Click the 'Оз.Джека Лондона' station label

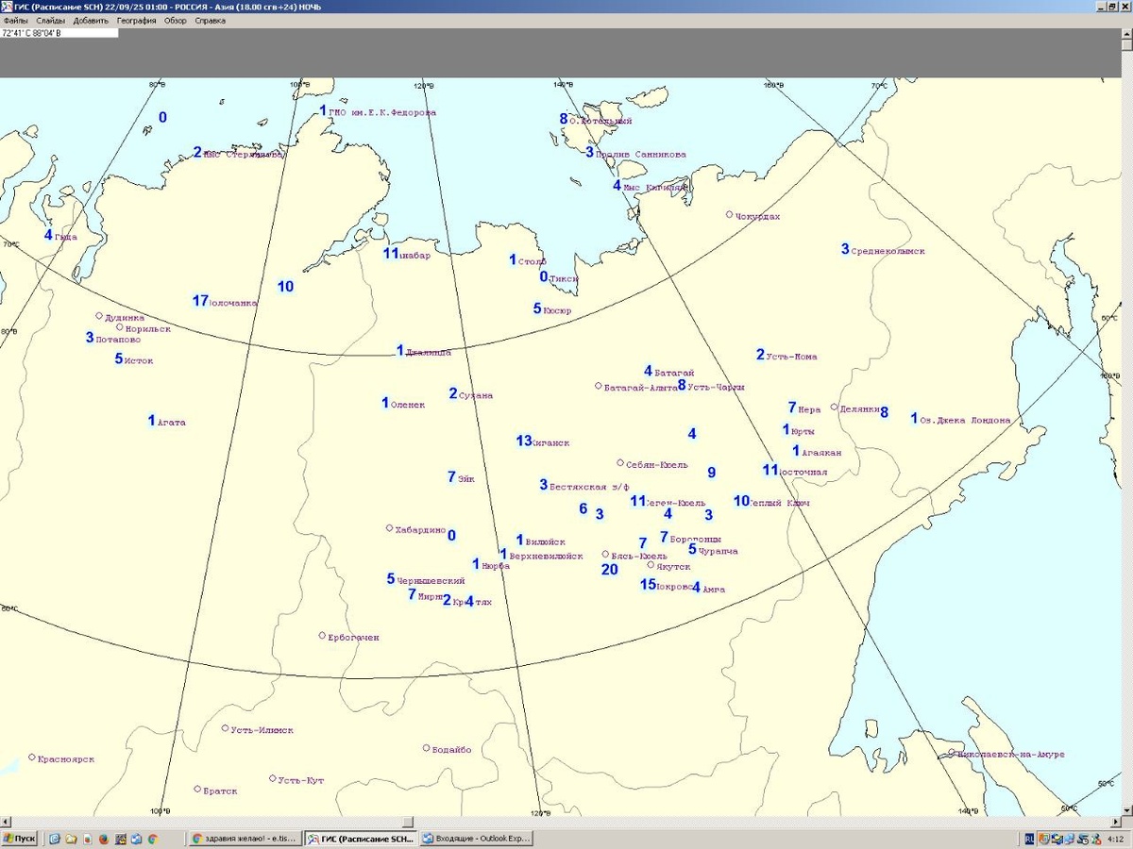pyautogui.click(x=965, y=421)
